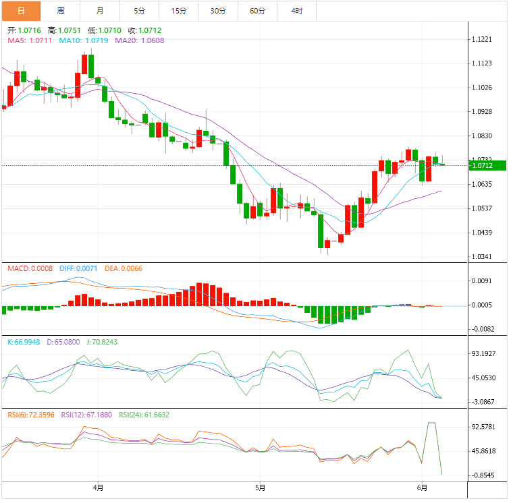This screenshot has width=513, height=503.
Task: Click the MA20 indicator label
Action: pos(139,40)
